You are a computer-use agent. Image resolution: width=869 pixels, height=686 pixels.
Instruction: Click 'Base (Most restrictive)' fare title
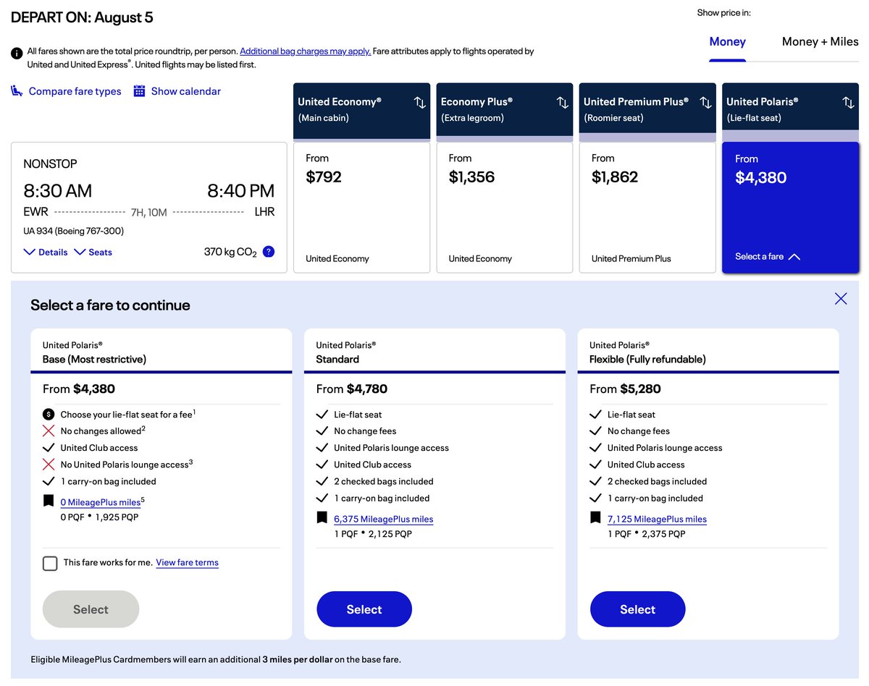coord(94,359)
